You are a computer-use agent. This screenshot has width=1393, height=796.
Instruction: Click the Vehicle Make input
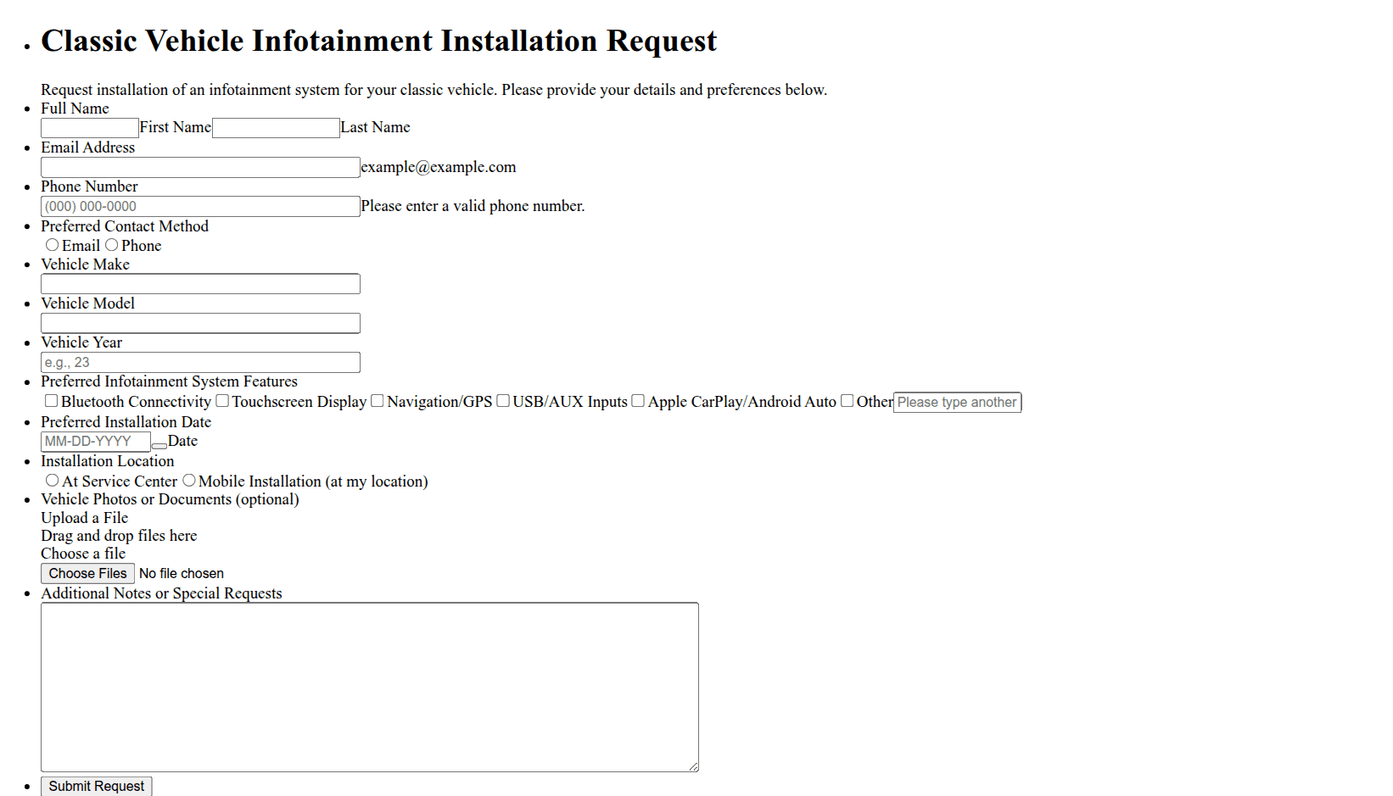200,284
